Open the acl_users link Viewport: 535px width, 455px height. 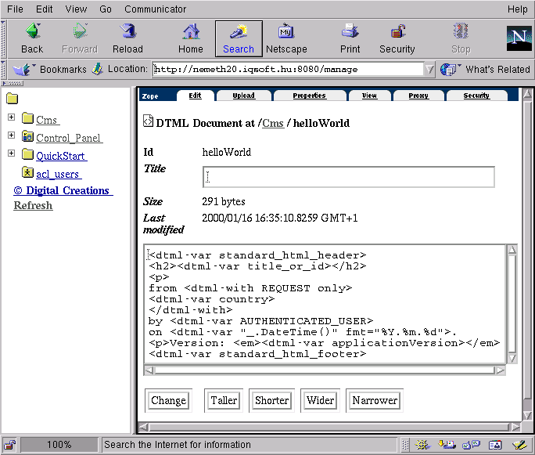(x=58, y=174)
